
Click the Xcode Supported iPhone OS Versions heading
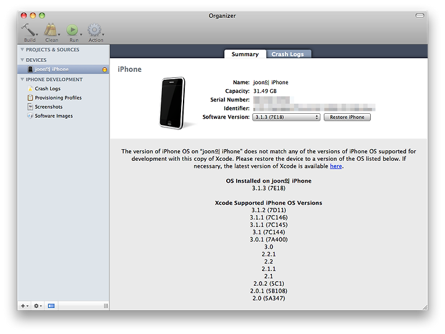tap(268, 203)
